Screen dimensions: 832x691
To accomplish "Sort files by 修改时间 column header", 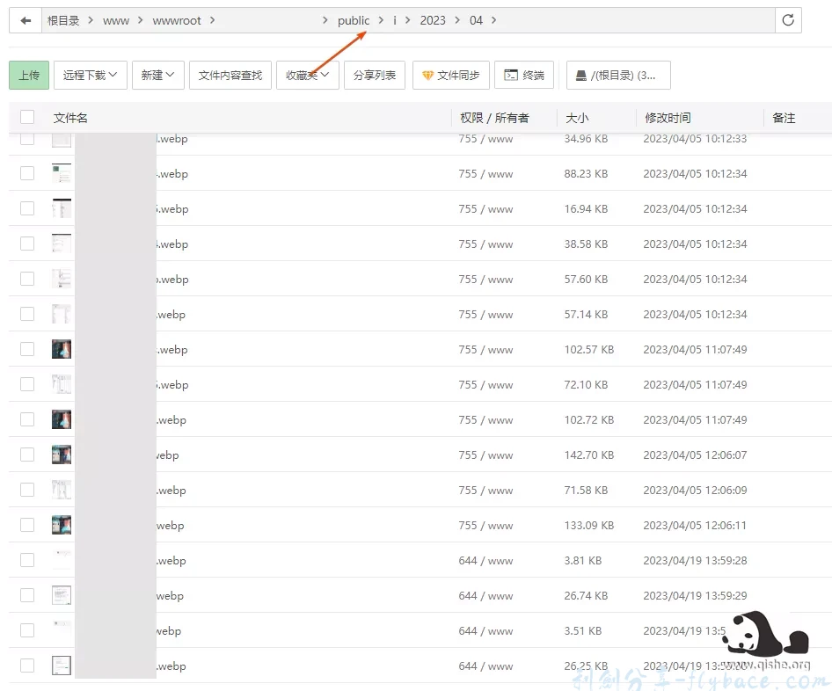I will (x=668, y=118).
